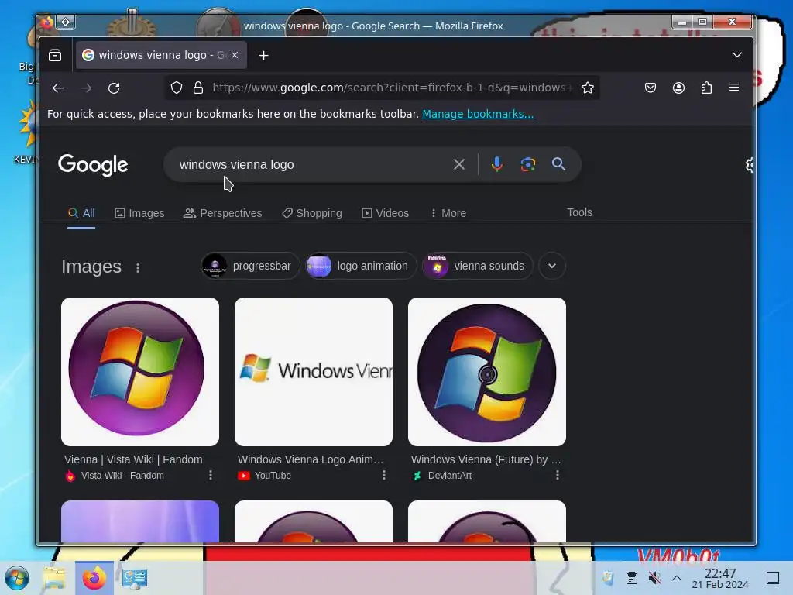
Task: Click the show desktop button
Action: point(773,578)
